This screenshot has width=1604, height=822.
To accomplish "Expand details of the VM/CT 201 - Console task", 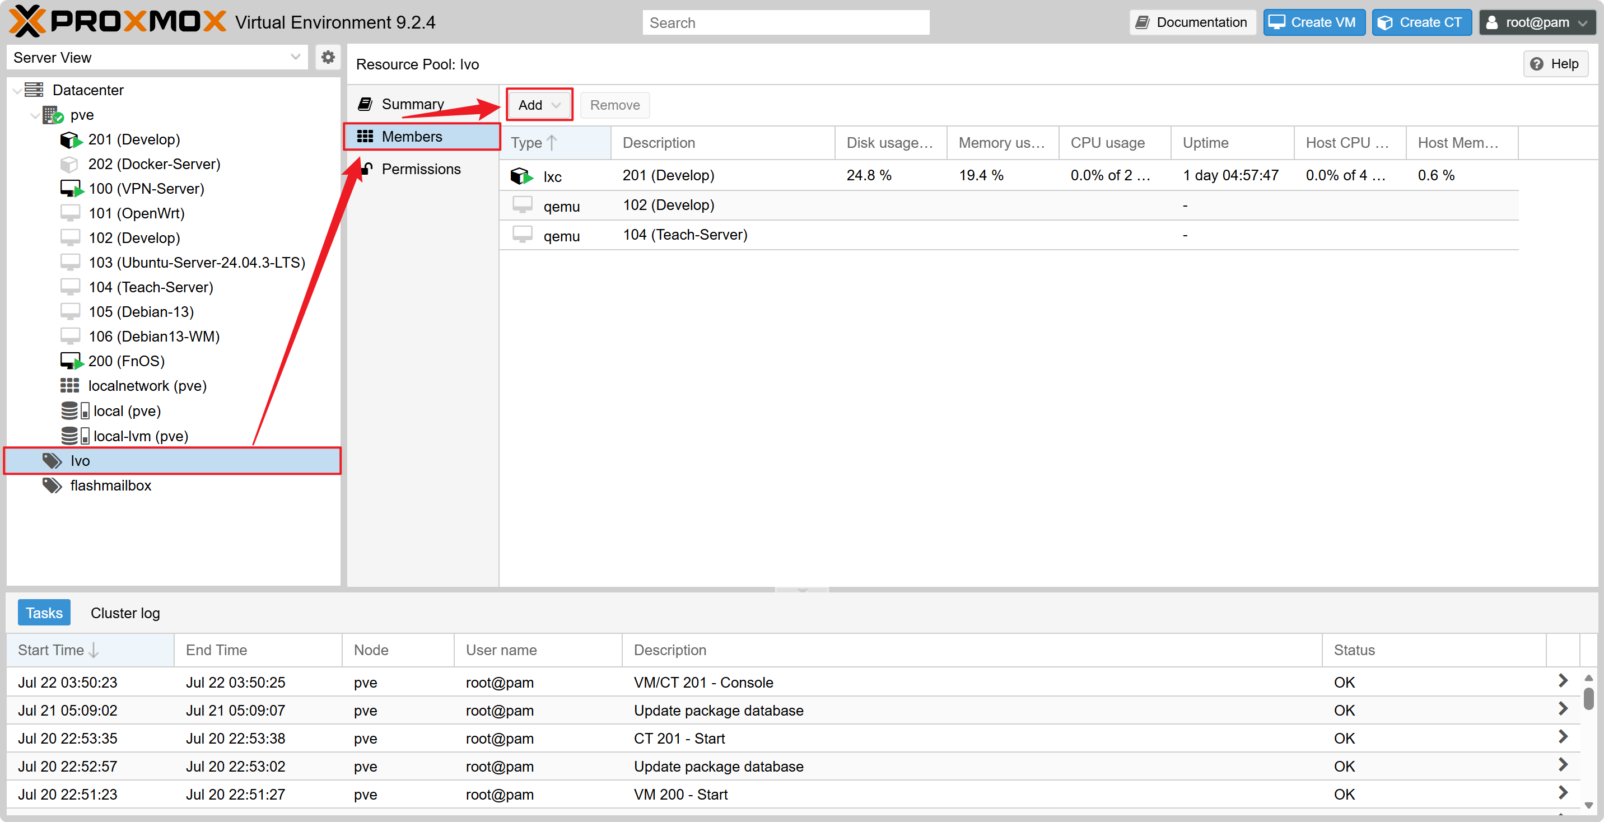I will point(1563,681).
